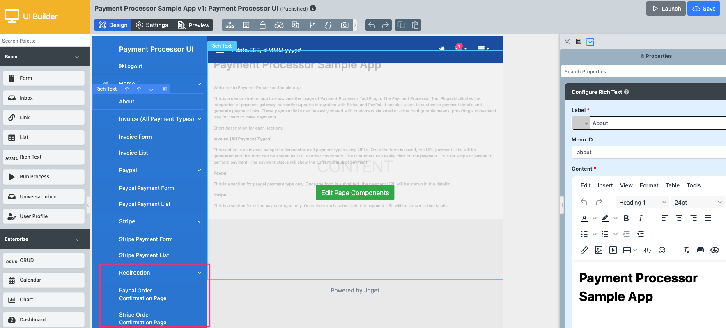Center align the text
The height and width of the screenshot is (328, 726).
[x=679, y=218]
